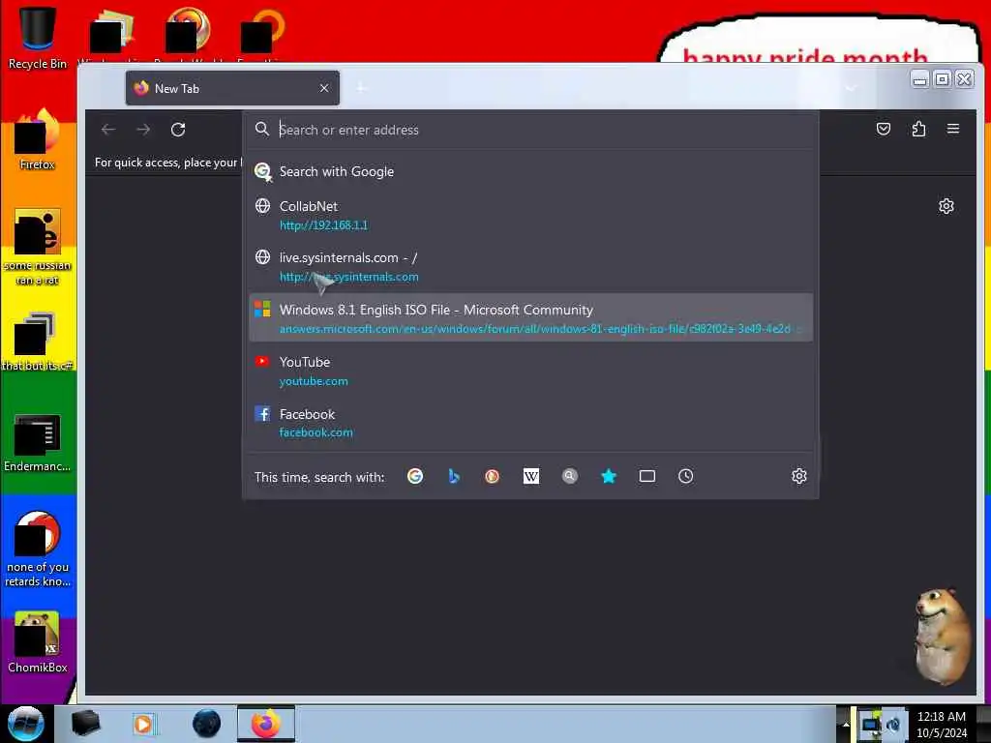The image size is (991, 743).
Task: Click the media player taskbar icon
Action: (144, 724)
